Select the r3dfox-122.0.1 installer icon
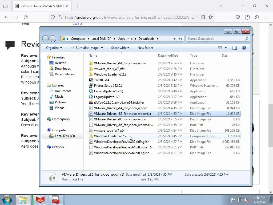 coord(91,102)
